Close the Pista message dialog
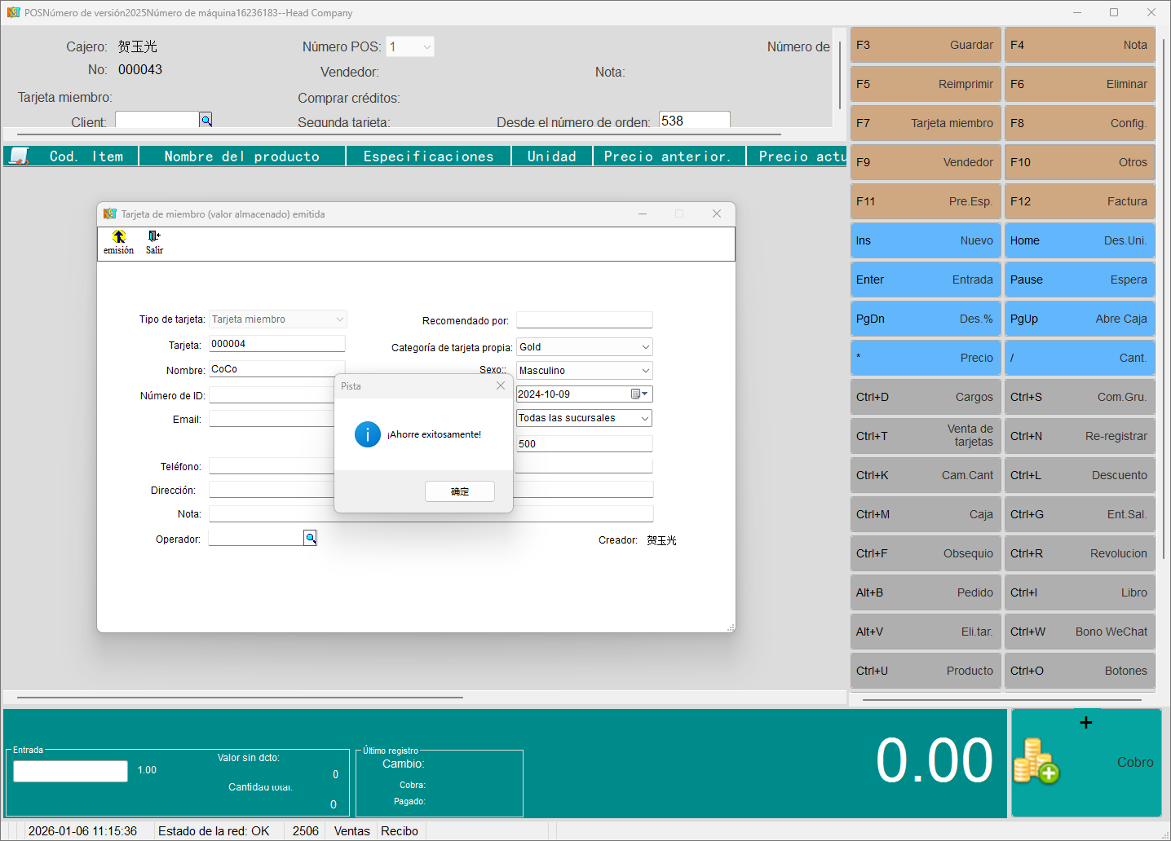Screen dimensions: 1171x841 coord(501,385)
